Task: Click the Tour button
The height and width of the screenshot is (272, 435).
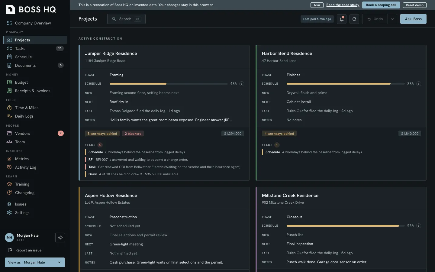Action: pyautogui.click(x=317, y=5)
